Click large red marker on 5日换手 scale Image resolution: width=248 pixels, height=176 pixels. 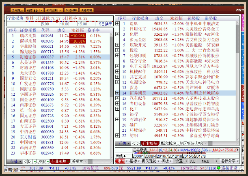coord(57,21)
